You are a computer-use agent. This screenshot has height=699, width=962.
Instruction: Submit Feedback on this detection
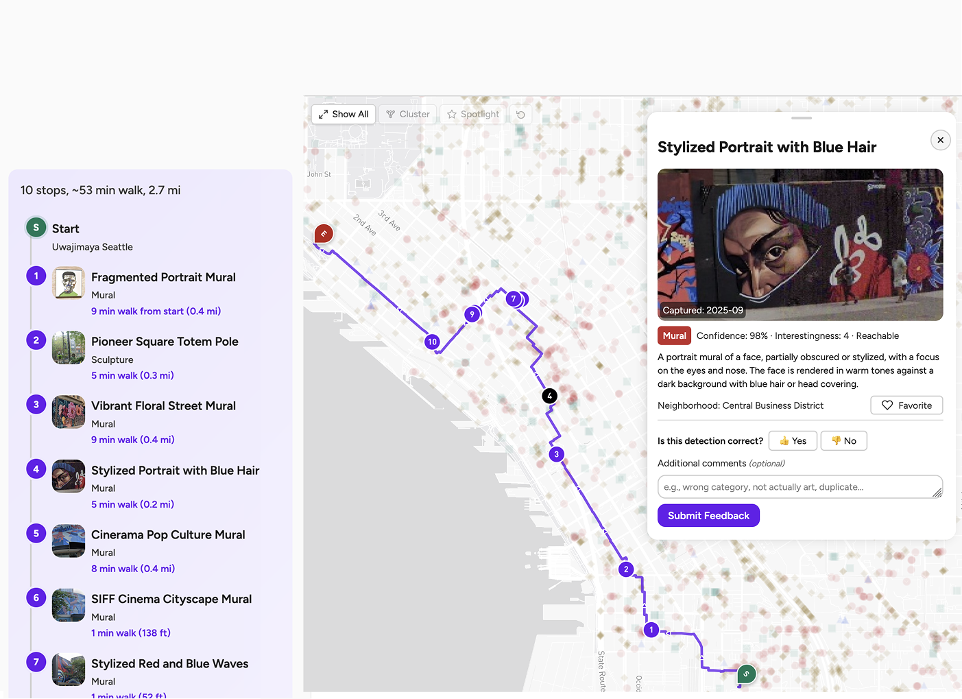click(x=708, y=516)
